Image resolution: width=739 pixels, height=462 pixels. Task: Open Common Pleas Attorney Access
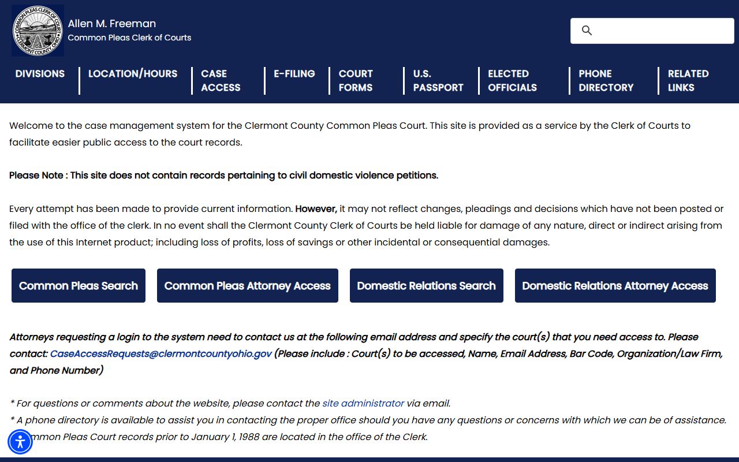(248, 286)
